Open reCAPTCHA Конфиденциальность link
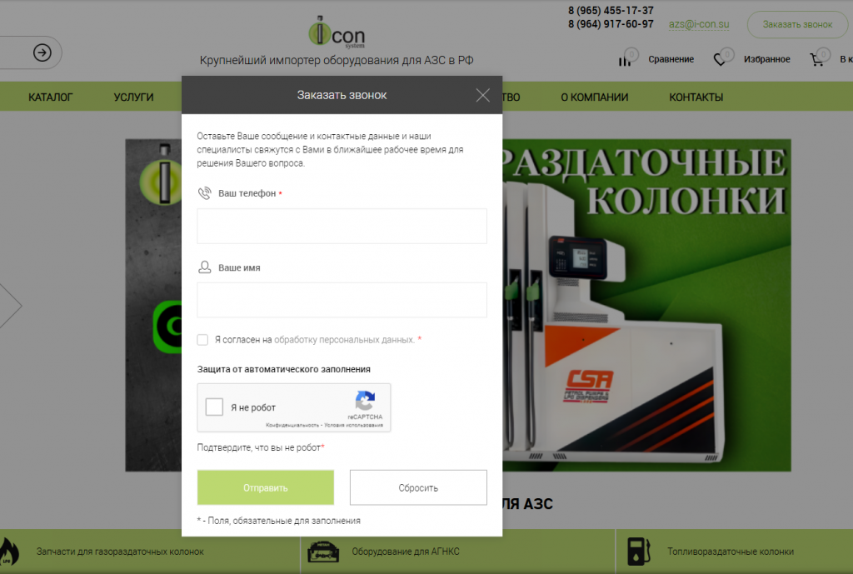This screenshot has height=574, width=853. (292, 425)
